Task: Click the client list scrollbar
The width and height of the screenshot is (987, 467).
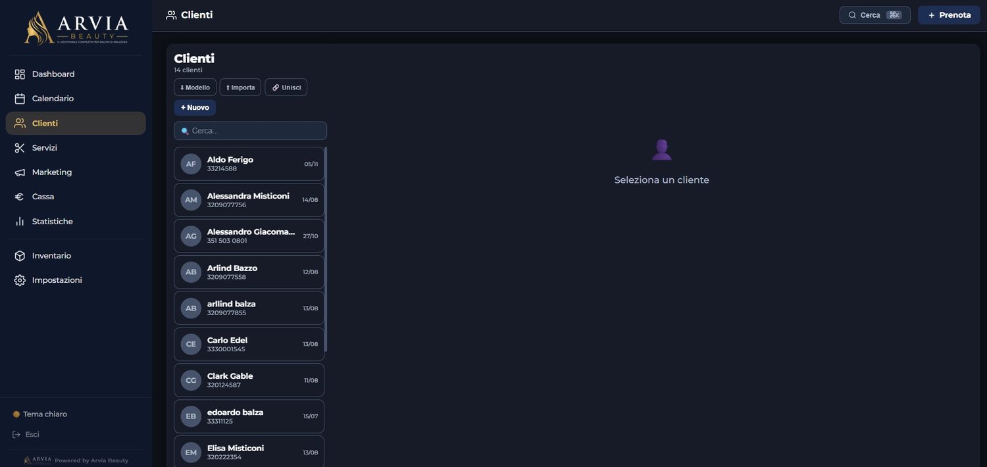Action: pos(326,249)
